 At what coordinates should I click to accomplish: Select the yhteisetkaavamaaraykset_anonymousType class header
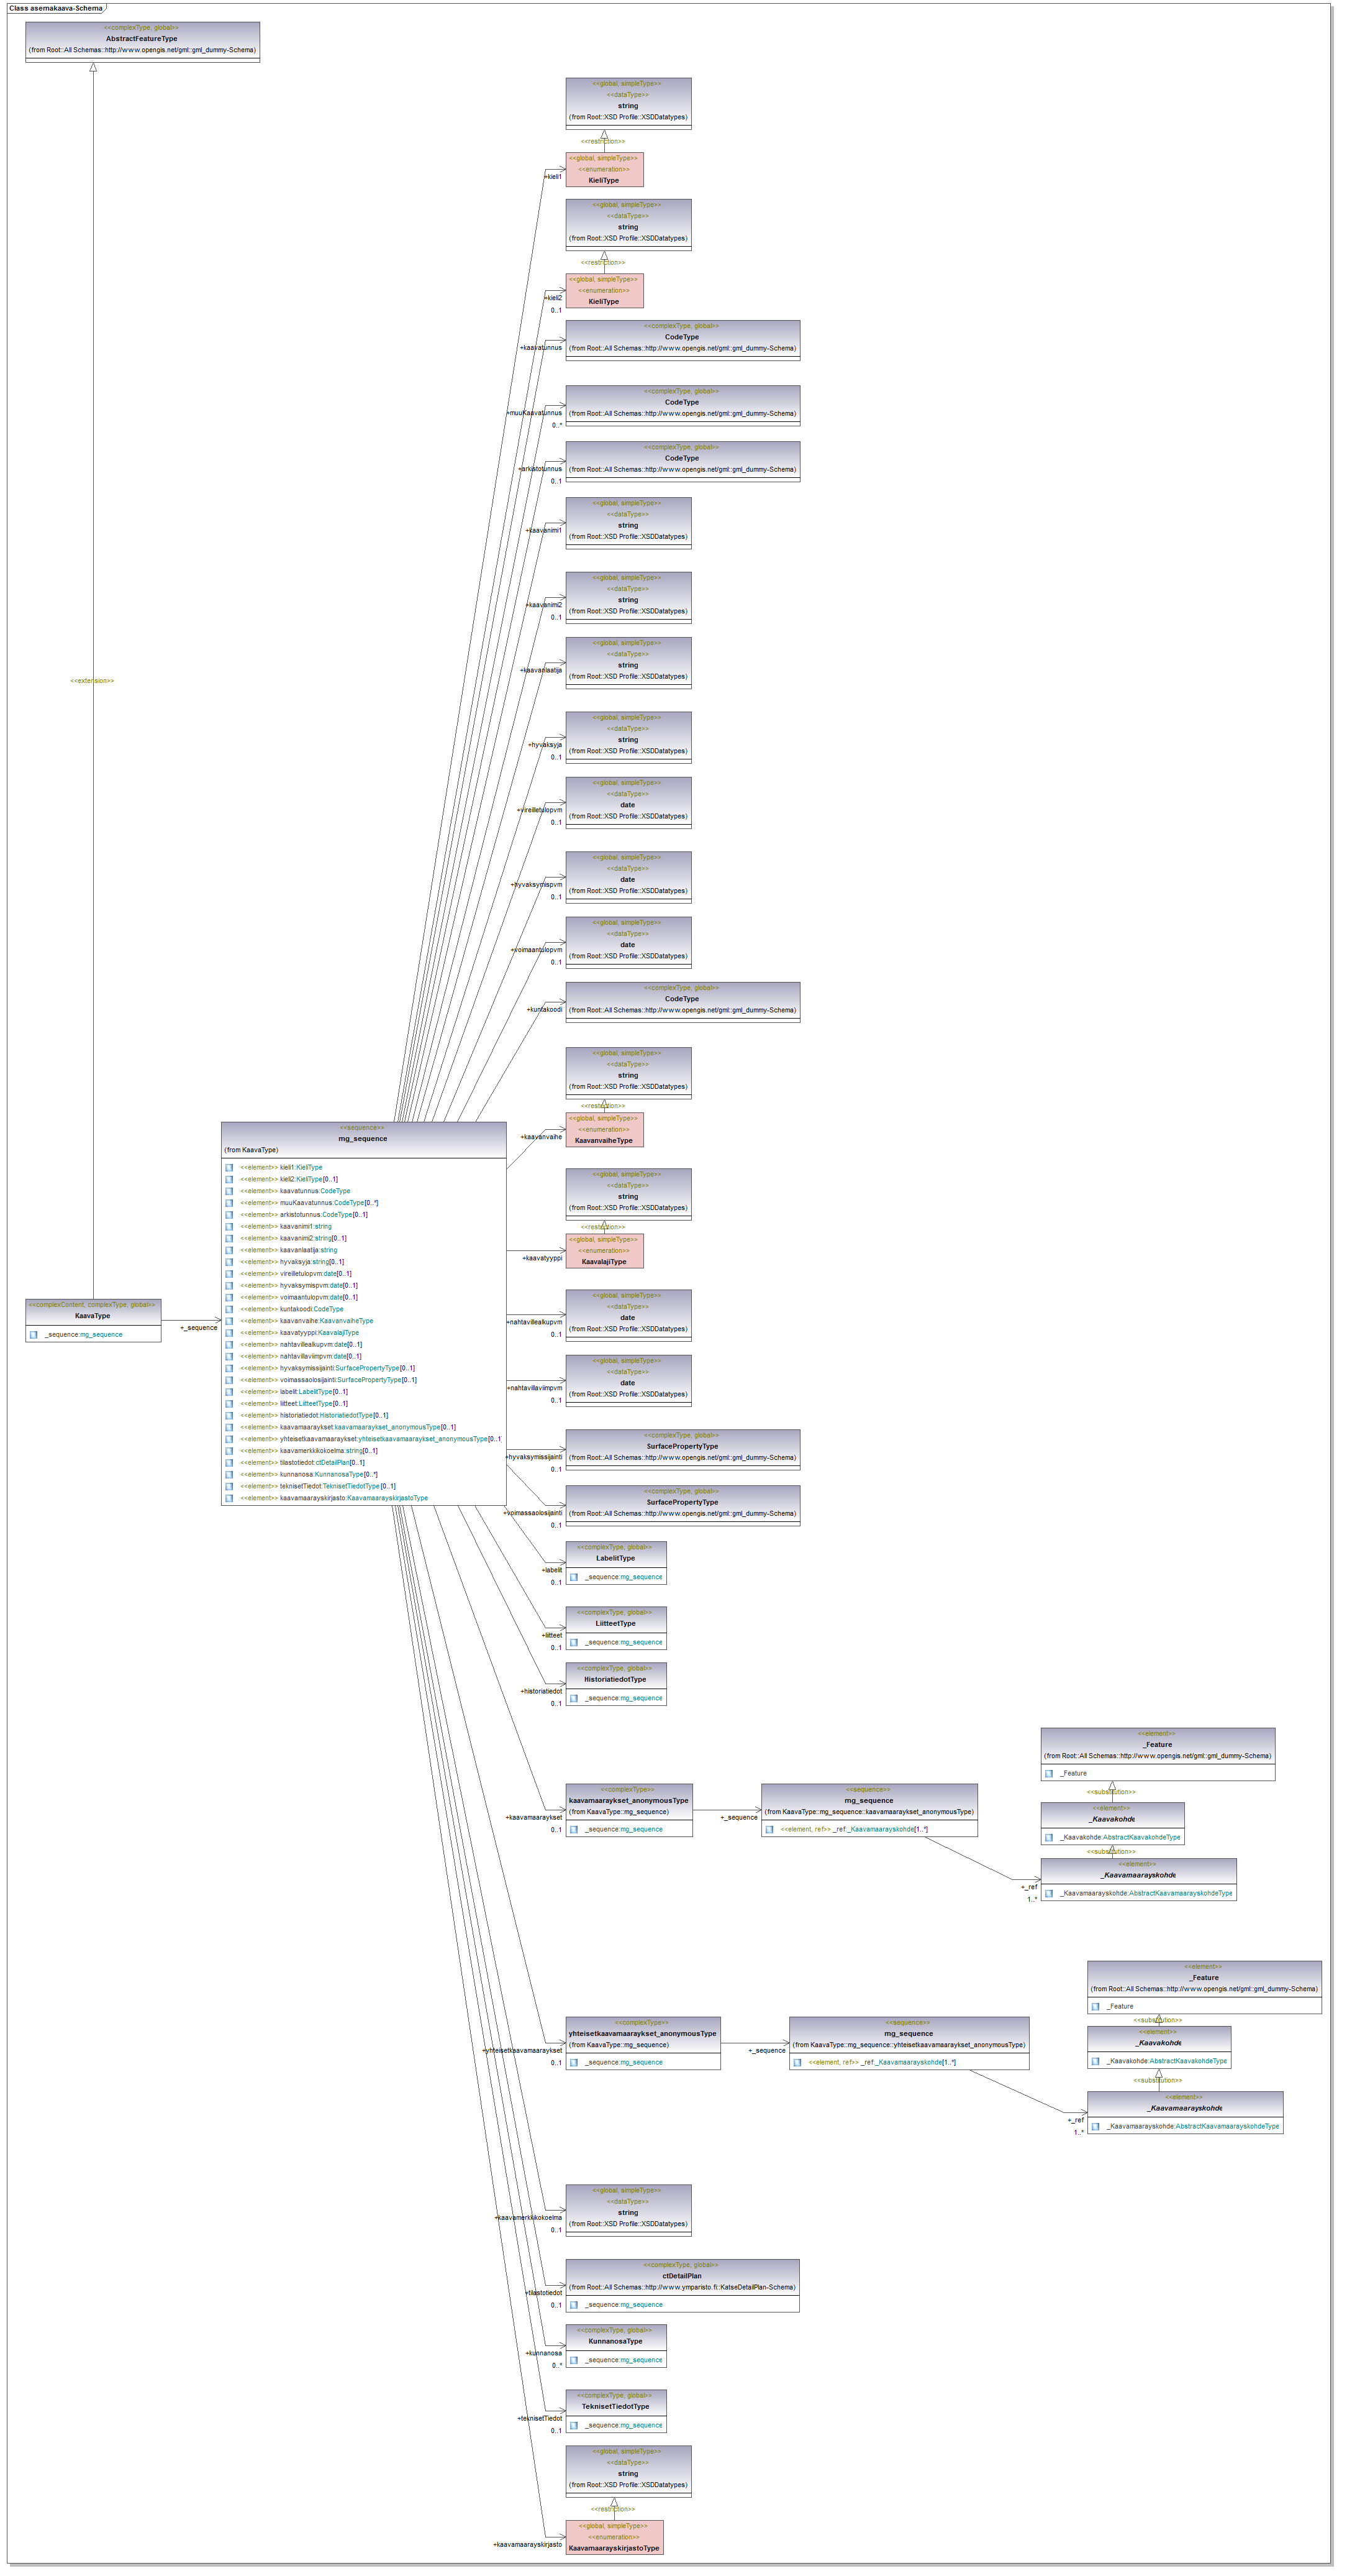pos(642,2033)
